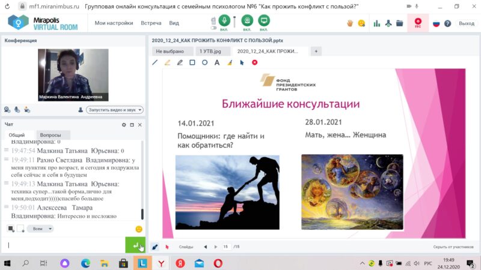Select the blue pointer arrow tool

[242, 62]
